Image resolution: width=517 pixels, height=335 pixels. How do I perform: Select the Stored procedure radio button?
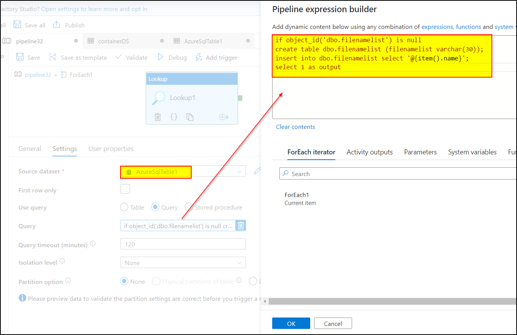189,207
